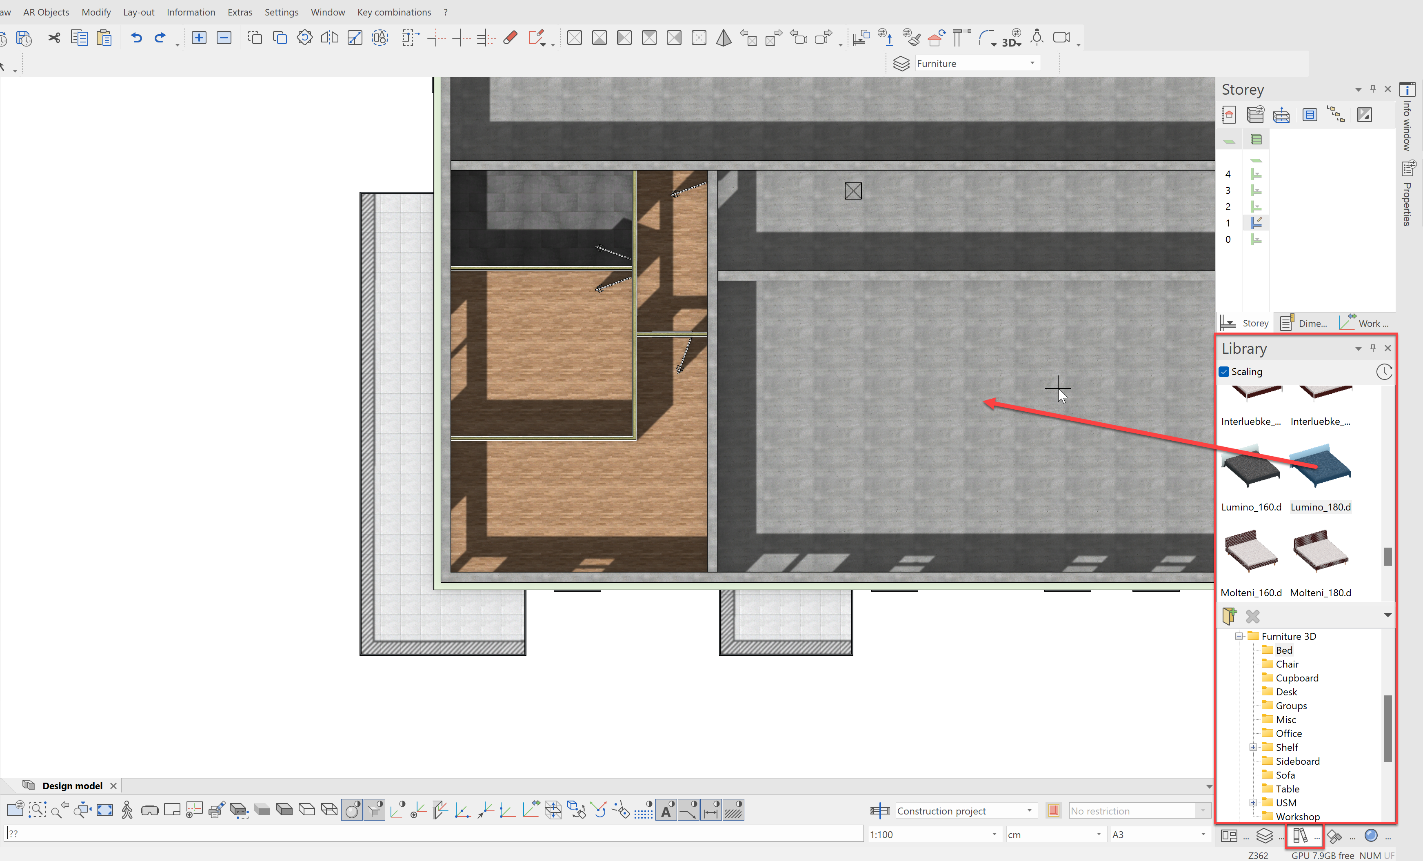This screenshot has width=1423, height=861.
Task: Open the library books icon in status bar
Action: tap(1300, 836)
